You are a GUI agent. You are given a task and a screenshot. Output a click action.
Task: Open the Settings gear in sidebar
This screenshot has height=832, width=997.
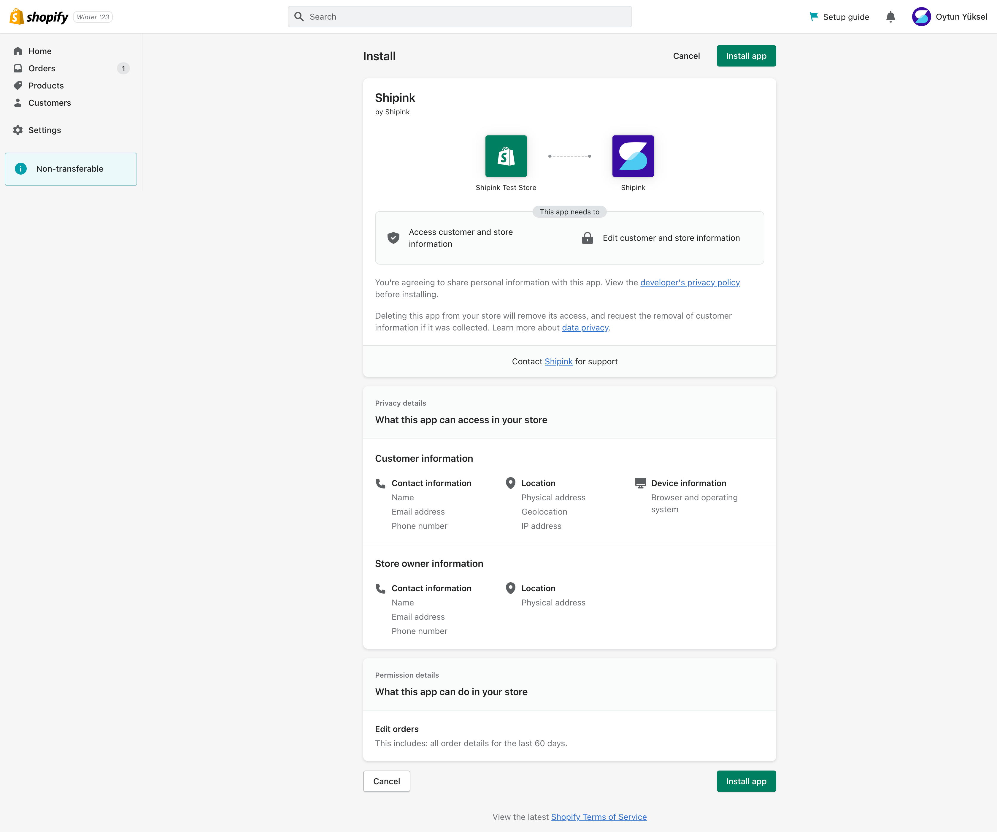[x=18, y=130]
